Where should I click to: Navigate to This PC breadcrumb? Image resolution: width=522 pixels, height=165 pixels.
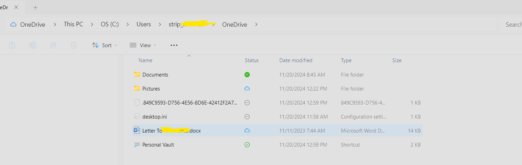(x=73, y=24)
